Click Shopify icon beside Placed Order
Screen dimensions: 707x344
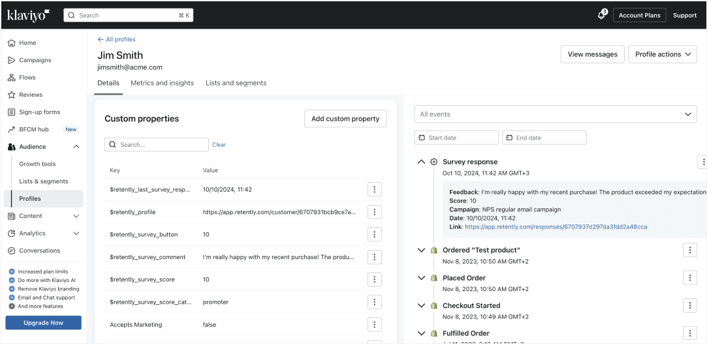pos(433,277)
